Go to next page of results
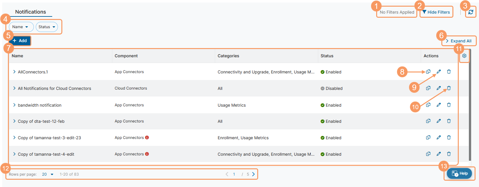 pyautogui.click(x=253, y=174)
